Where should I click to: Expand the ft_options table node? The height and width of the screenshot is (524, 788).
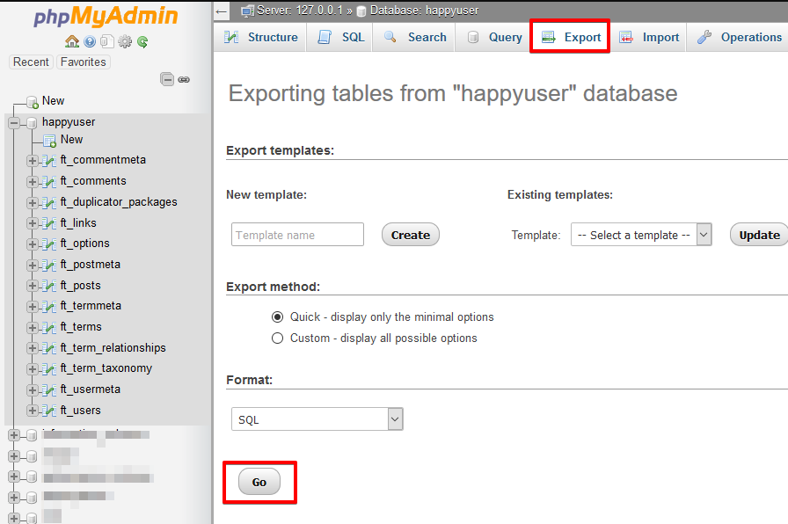pos(33,244)
